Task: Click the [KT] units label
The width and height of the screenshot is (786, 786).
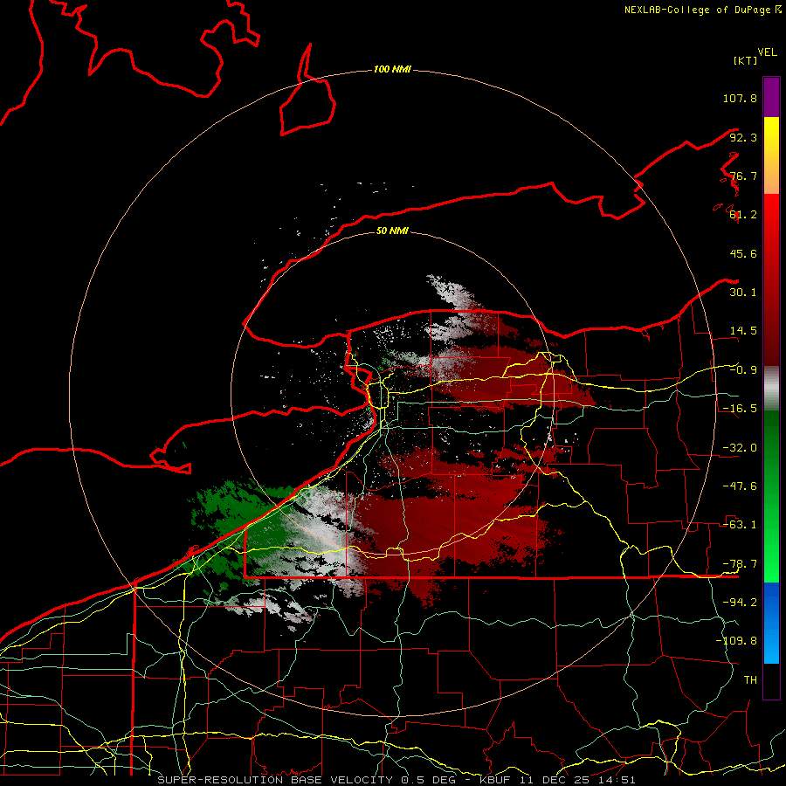Action: [x=746, y=60]
